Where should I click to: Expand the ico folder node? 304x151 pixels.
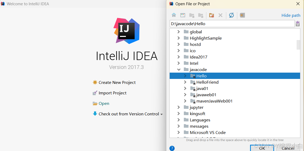click(x=179, y=51)
